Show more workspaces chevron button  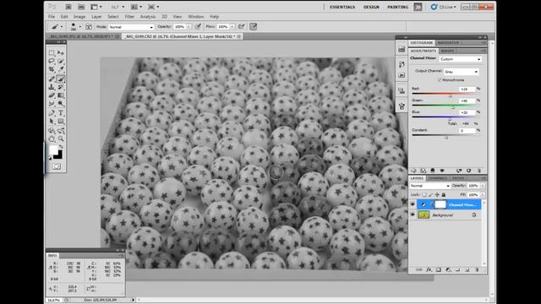(418, 7)
